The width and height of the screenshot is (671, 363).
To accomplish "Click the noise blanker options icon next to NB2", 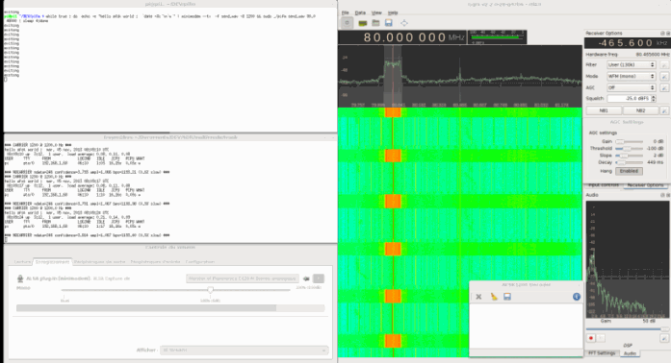I will tap(664, 110).
